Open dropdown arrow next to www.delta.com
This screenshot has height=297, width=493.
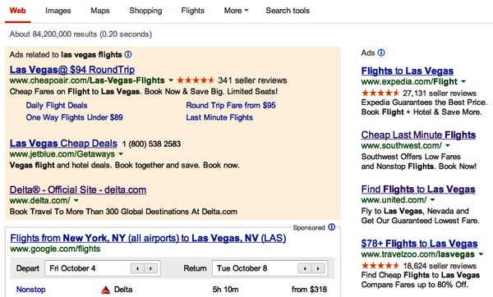76,200
